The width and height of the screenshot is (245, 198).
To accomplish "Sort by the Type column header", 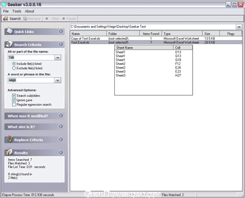I will tap(182, 34).
